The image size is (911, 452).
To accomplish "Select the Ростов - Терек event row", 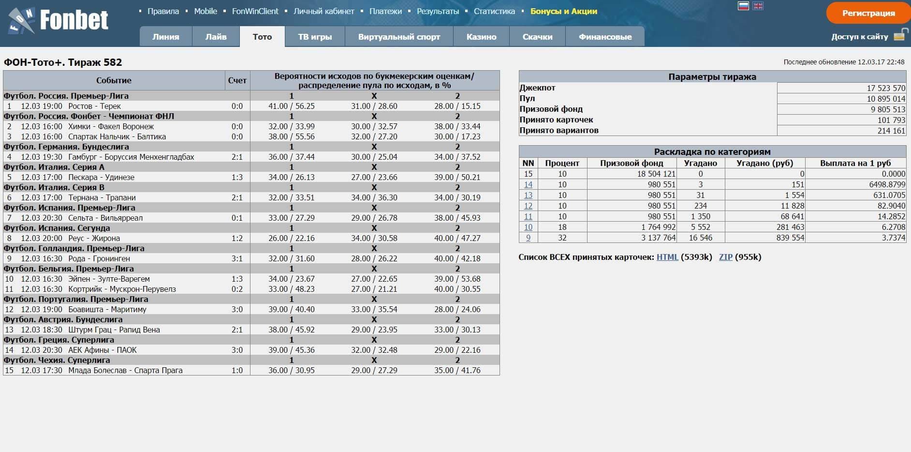I will pyautogui.click(x=251, y=106).
